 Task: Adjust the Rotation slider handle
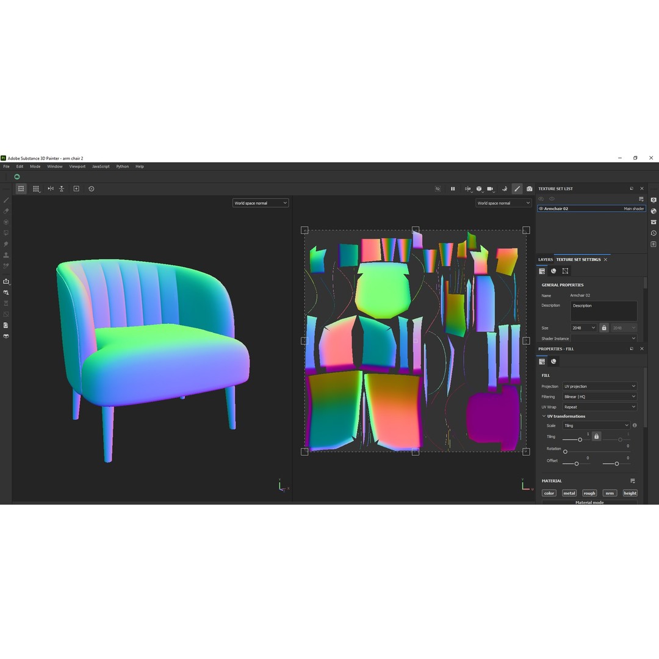coord(565,452)
